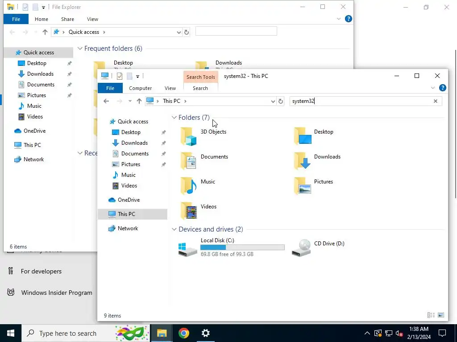
Task: Click the New folder quick access icon in the This PC title bar
Action: (129, 76)
